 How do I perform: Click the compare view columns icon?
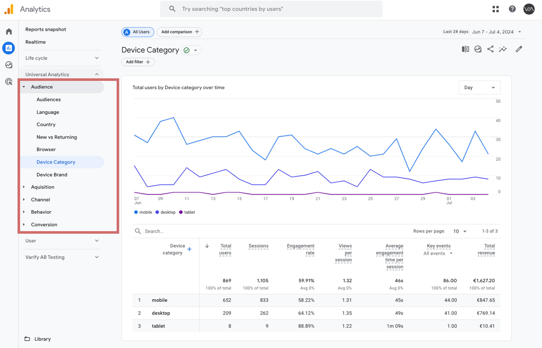[x=465, y=49]
